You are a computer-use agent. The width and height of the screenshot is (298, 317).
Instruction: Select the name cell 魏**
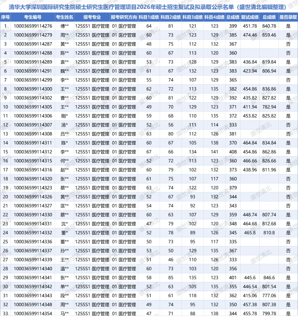click(65, 71)
